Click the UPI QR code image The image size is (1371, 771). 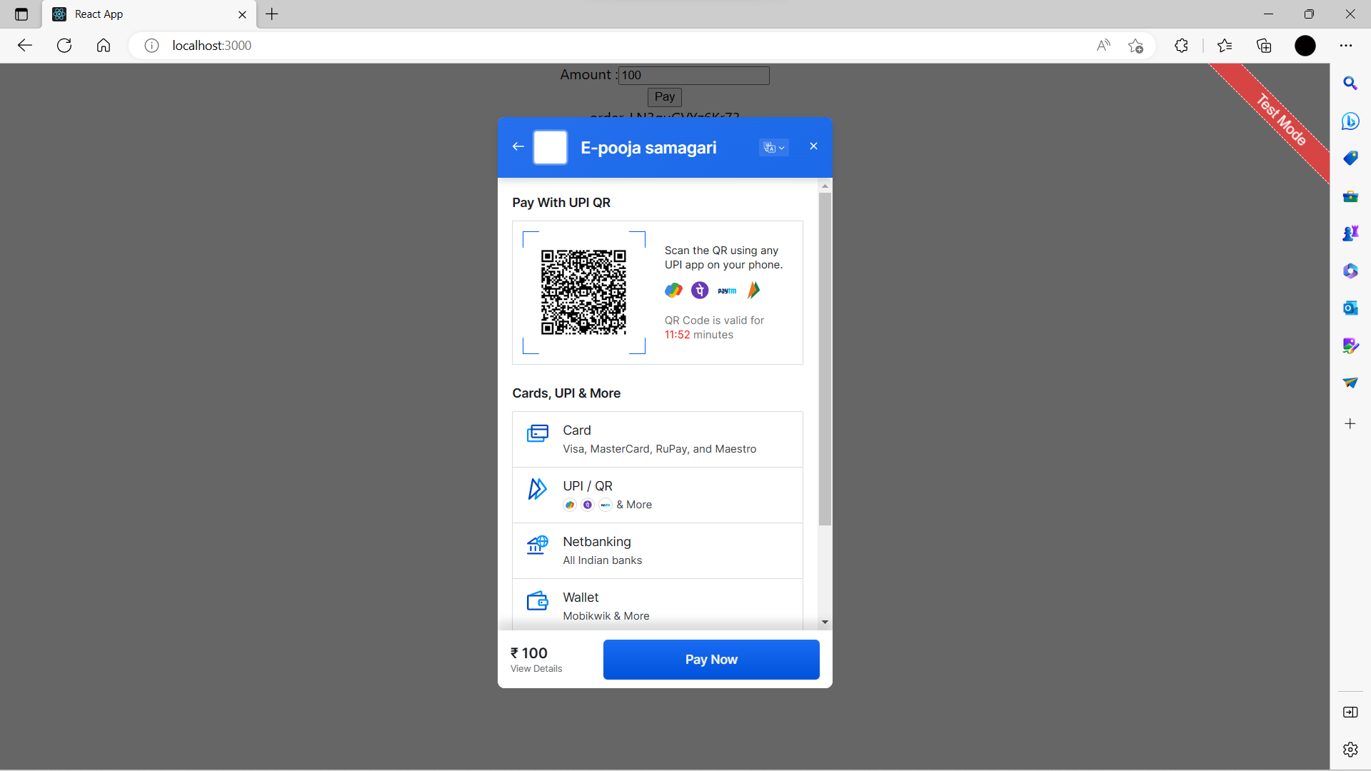[583, 292]
